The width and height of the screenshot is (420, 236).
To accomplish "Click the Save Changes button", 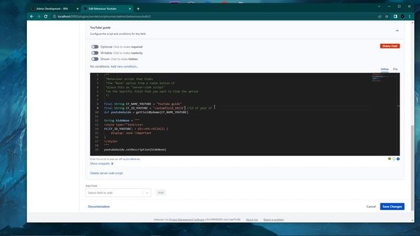I will [x=392, y=206].
